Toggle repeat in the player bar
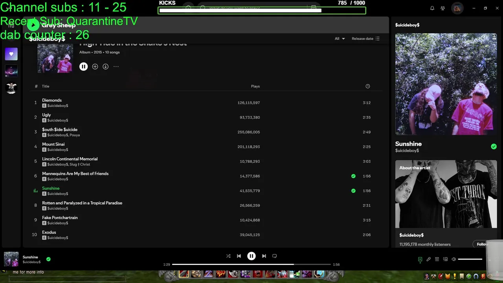The width and height of the screenshot is (503, 283). pyautogui.click(x=275, y=256)
